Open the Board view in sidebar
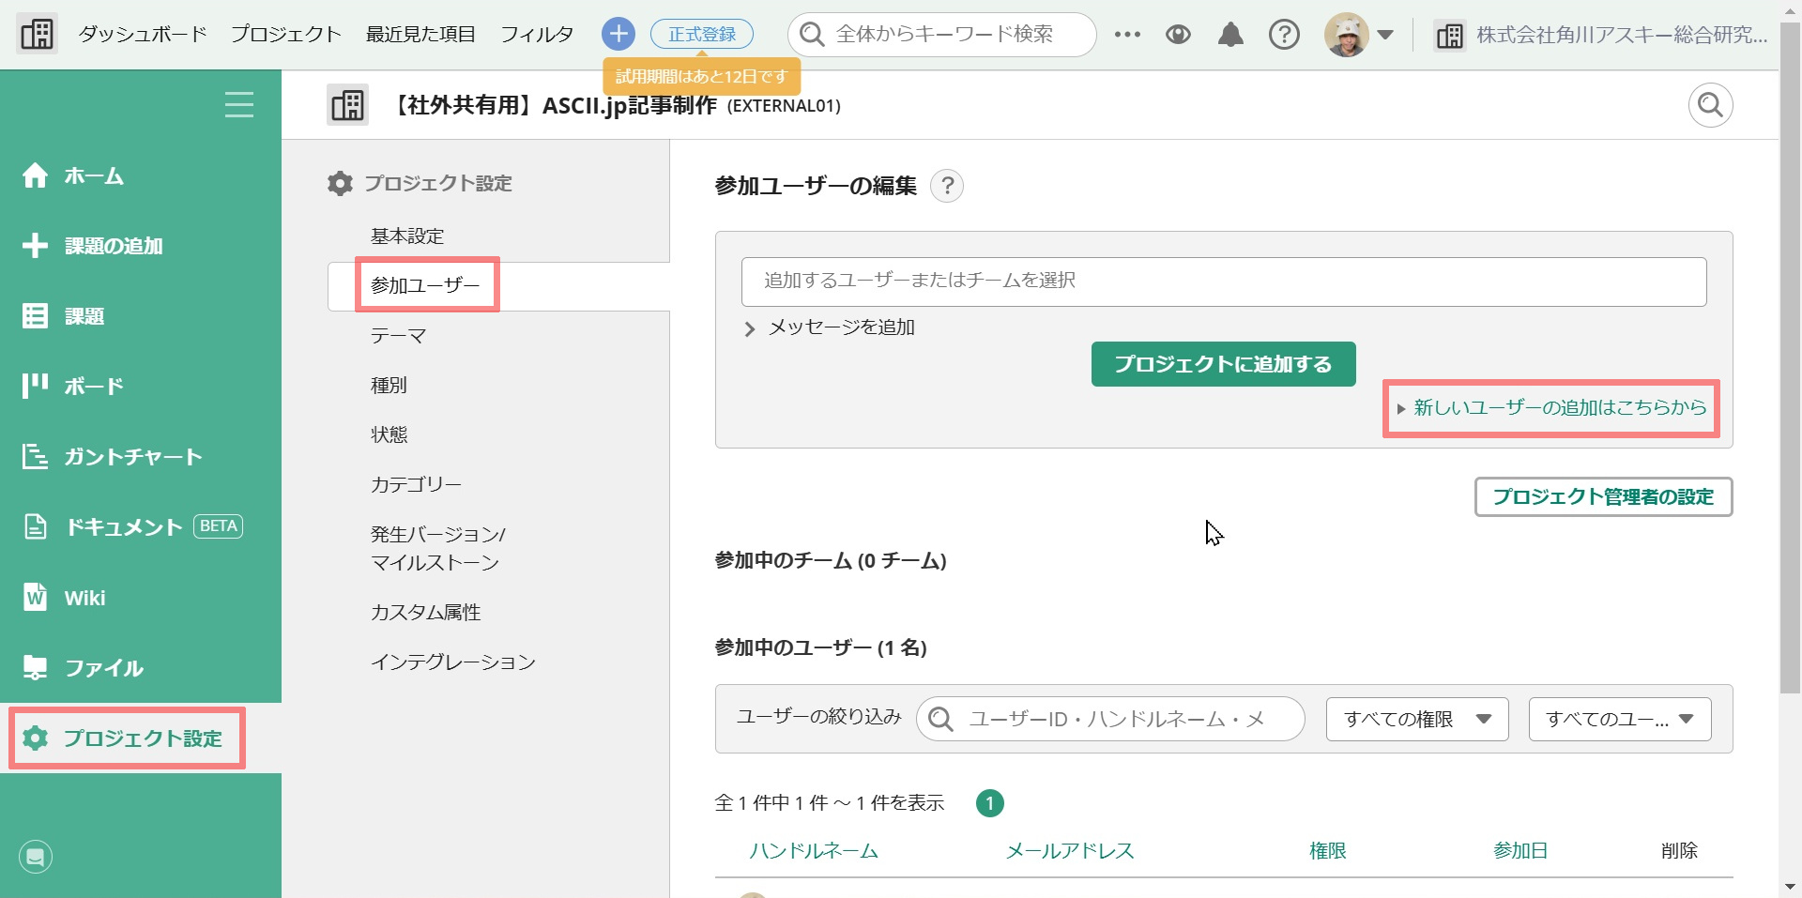 click(93, 387)
